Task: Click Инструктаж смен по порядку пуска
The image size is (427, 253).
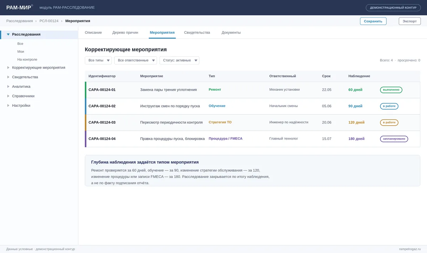Action: tap(170, 106)
